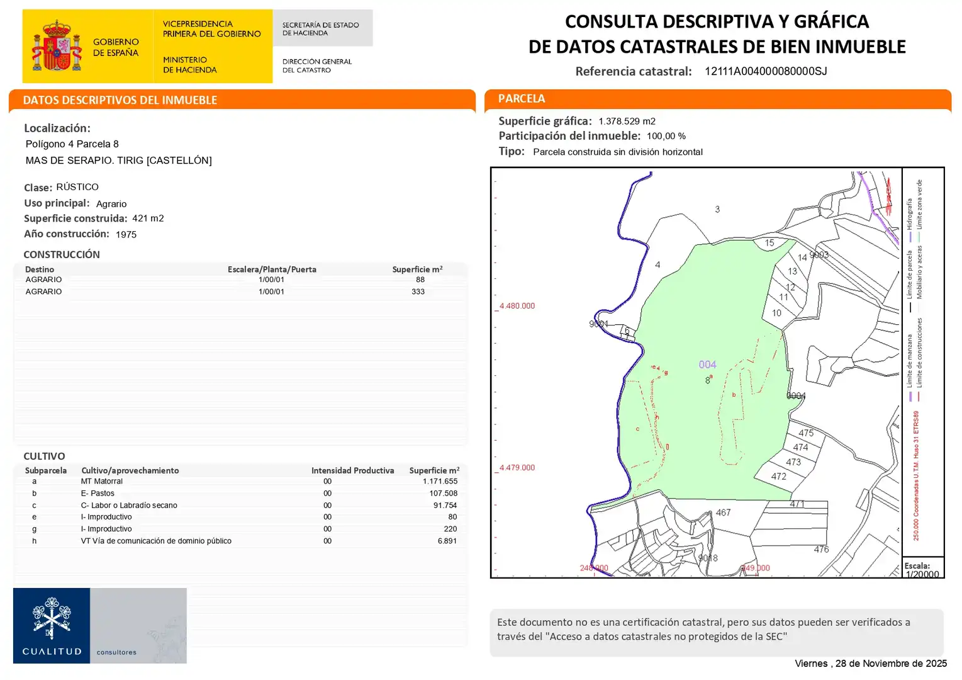Click the purple '004' label on the map
Viewport: 962px width, 680px height.
click(708, 365)
